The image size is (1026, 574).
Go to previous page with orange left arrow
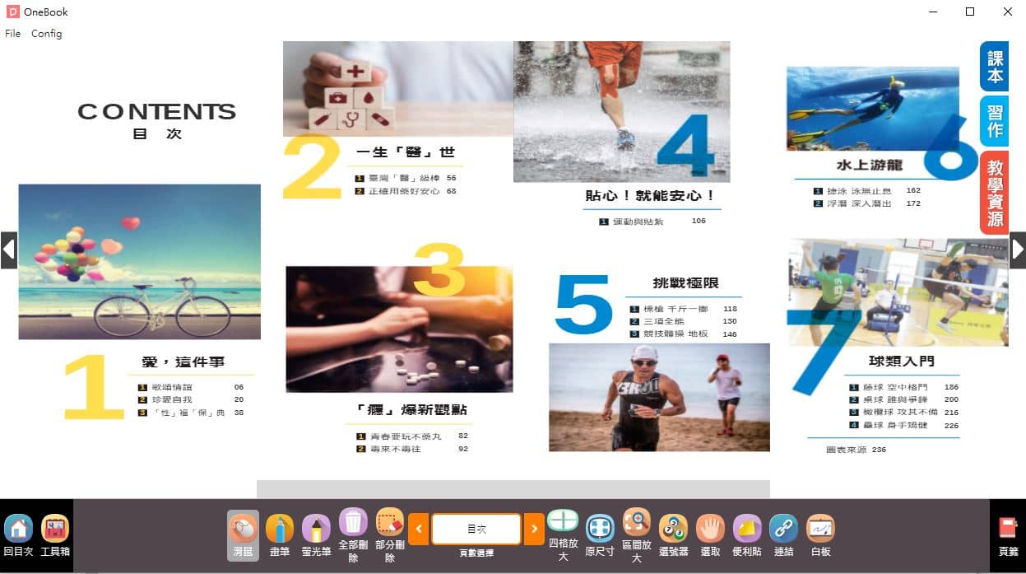point(418,529)
